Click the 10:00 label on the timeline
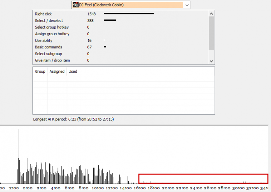This screenshot has height=192, width=271. (97, 188)
